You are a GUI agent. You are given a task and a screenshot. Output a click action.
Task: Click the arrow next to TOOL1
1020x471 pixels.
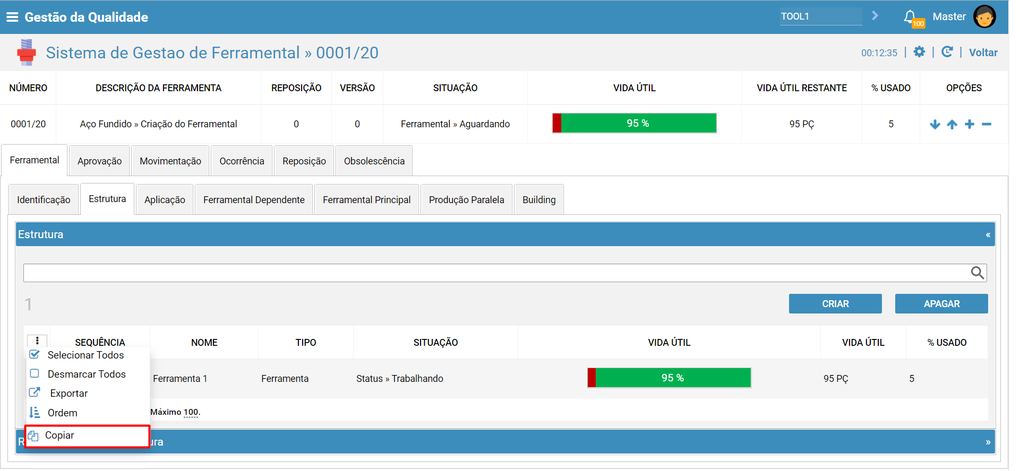(875, 16)
